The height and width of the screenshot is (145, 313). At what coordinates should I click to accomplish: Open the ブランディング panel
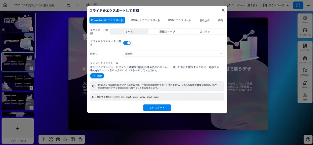pyautogui.click(x=305, y=60)
